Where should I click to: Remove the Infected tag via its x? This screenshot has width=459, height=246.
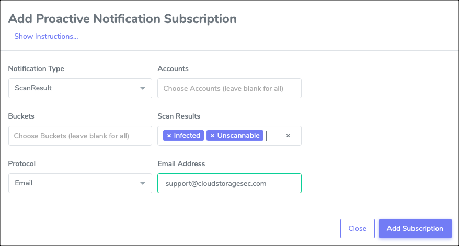click(x=169, y=136)
